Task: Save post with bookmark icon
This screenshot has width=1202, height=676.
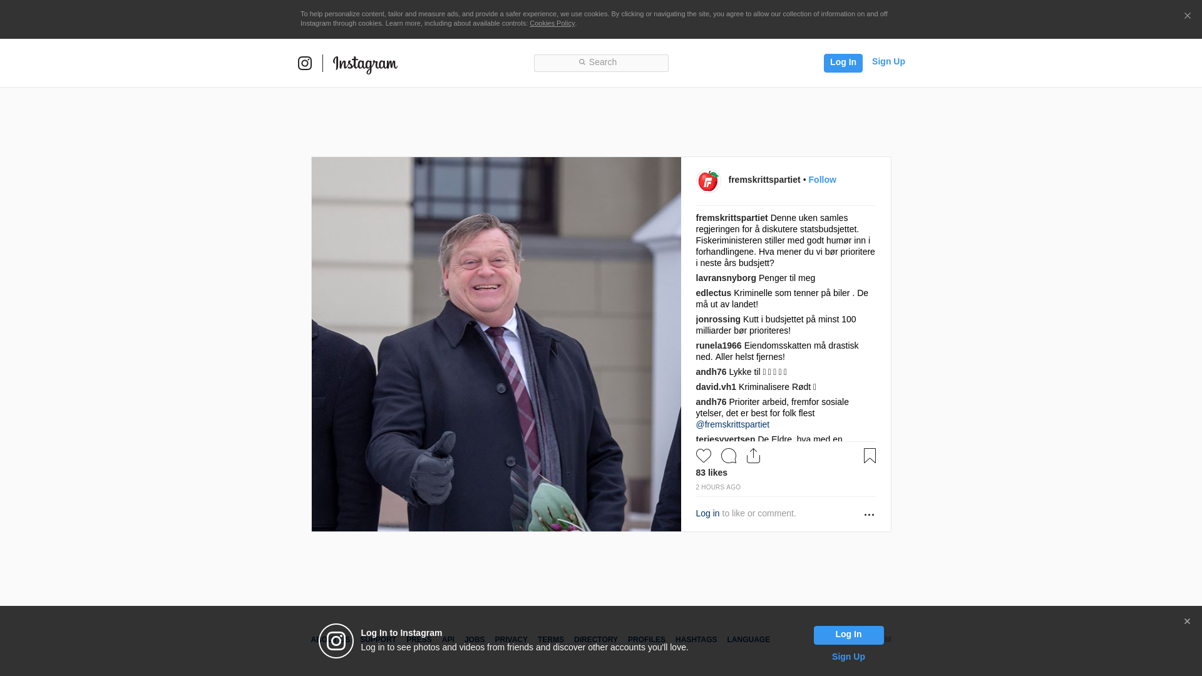Action: 870,456
